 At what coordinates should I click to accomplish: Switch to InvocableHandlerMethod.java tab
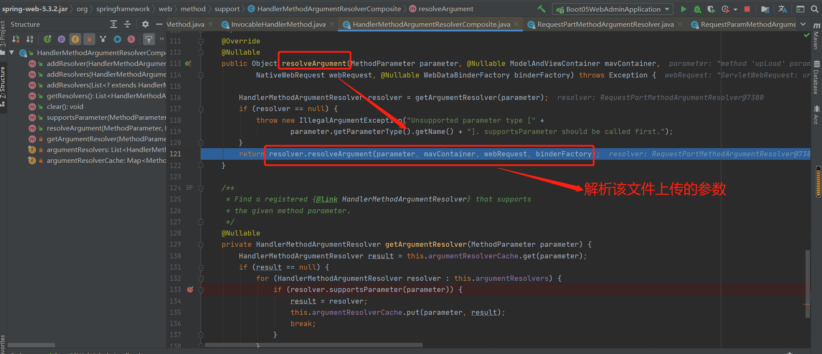pyautogui.click(x=278, y=25)
